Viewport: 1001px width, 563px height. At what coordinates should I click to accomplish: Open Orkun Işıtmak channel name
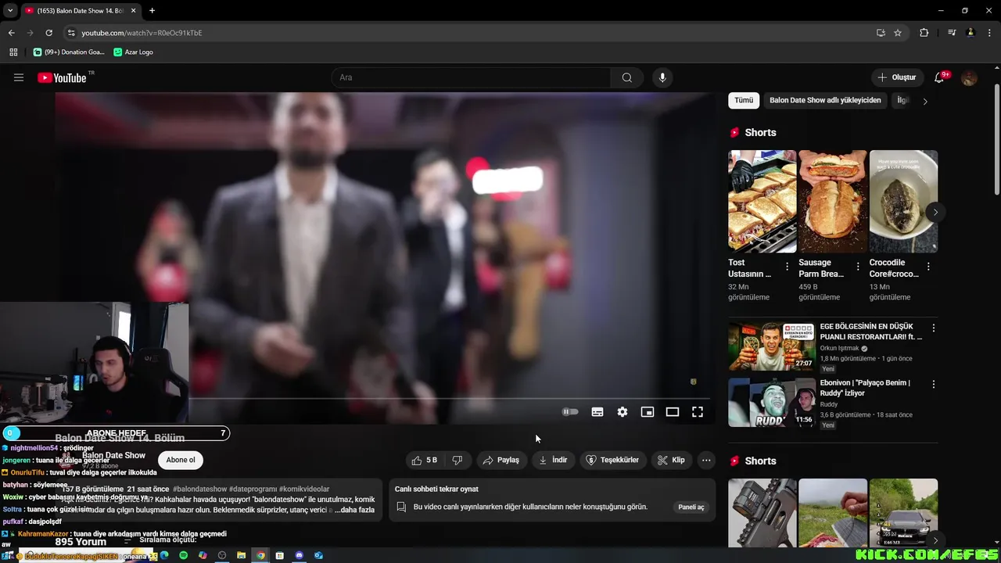(x=839, y=348)
